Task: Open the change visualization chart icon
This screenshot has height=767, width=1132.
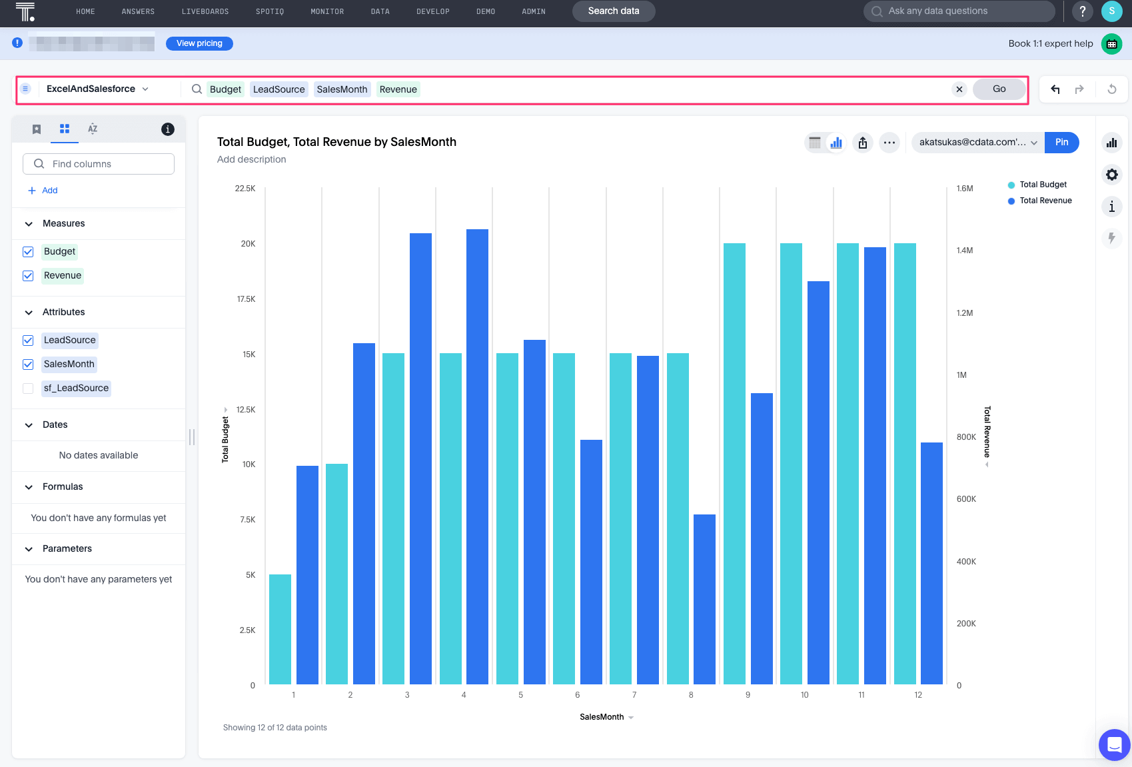Action: (x=1112, y=143)
